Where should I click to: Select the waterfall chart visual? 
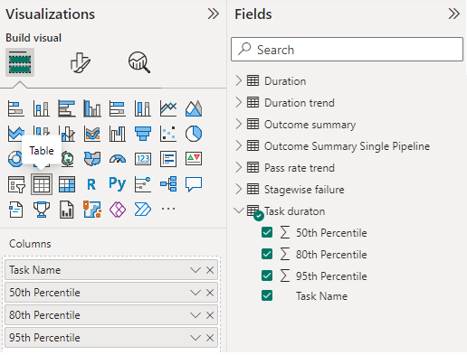(118, 134)
